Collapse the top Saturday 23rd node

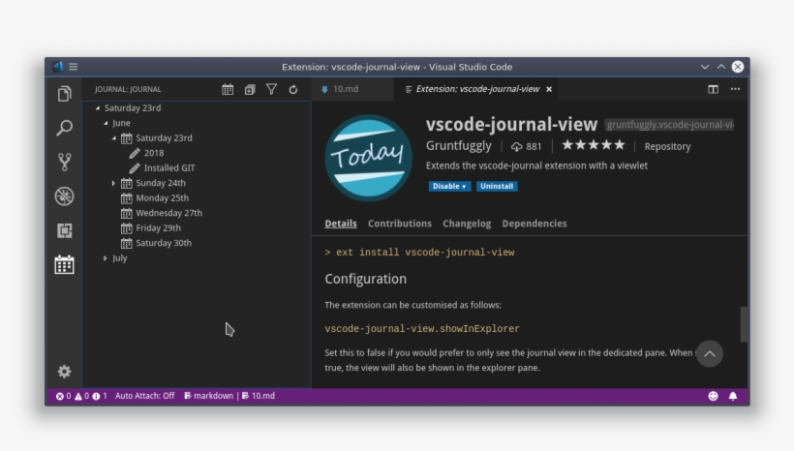pyautogui.click(x=98, y=107)
